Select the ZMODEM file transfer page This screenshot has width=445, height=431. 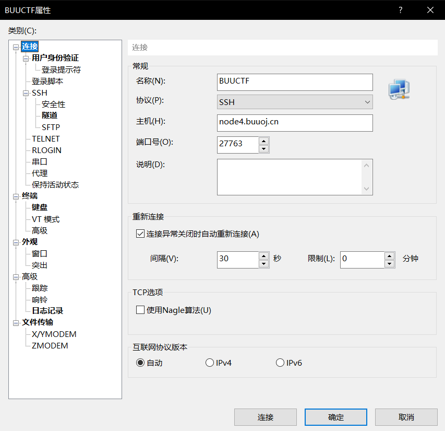point(49,345)
